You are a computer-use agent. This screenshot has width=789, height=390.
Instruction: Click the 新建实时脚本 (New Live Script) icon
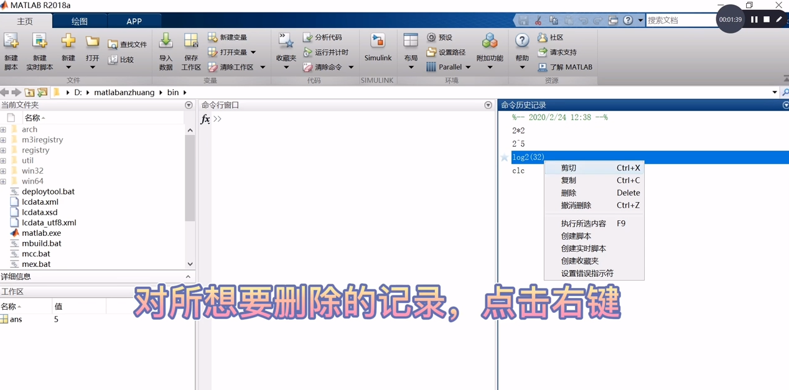39,42
